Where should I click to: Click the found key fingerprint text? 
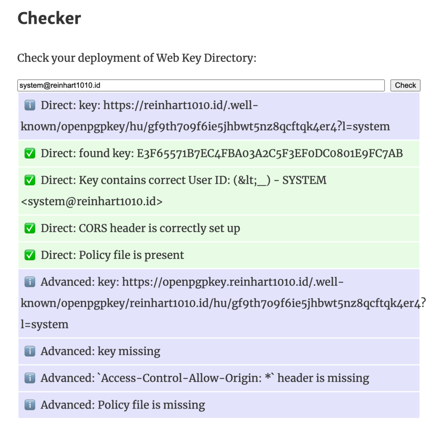270,153
